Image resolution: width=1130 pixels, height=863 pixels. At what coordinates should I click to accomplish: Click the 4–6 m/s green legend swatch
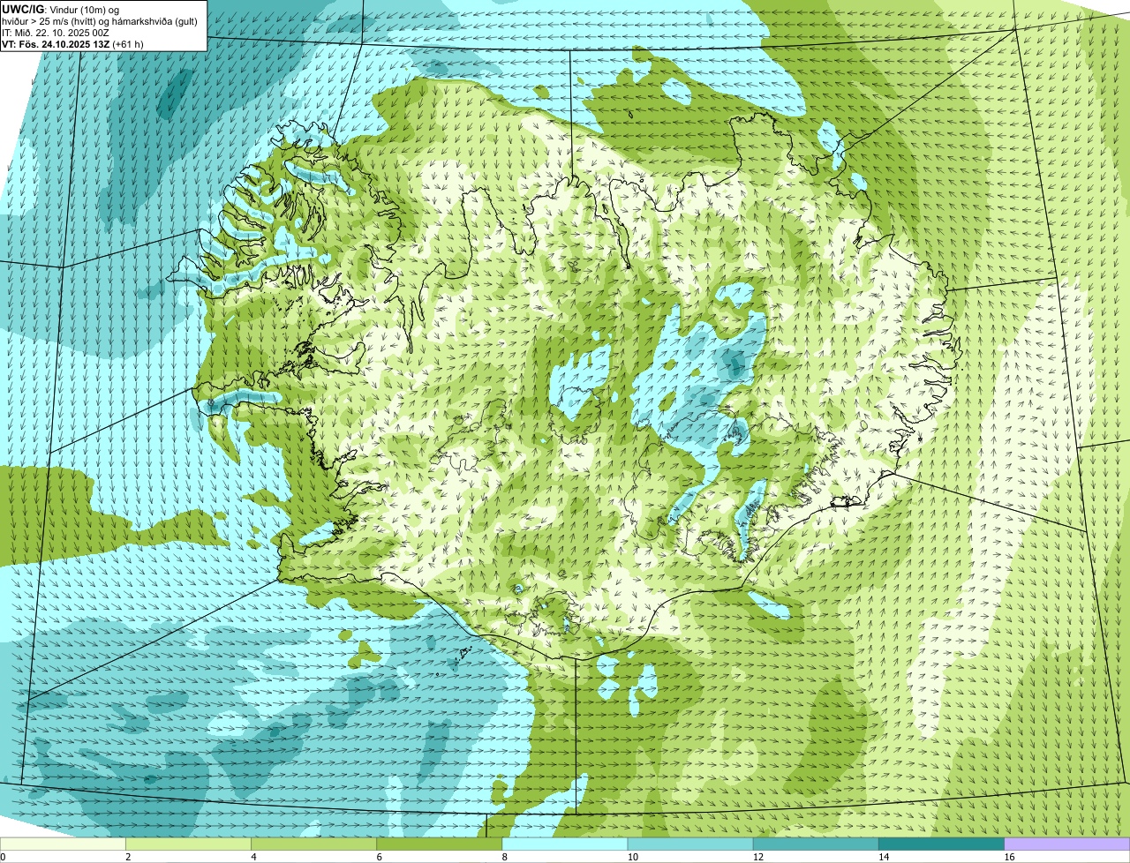click(314, 844)
